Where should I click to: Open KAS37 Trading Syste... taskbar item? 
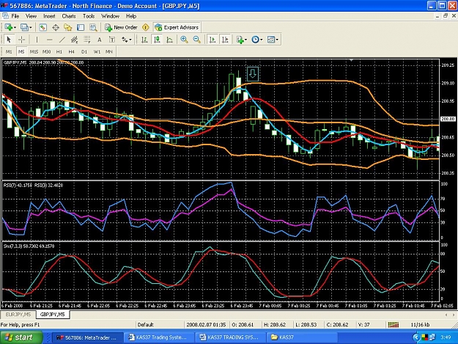(x=159, y=337)
